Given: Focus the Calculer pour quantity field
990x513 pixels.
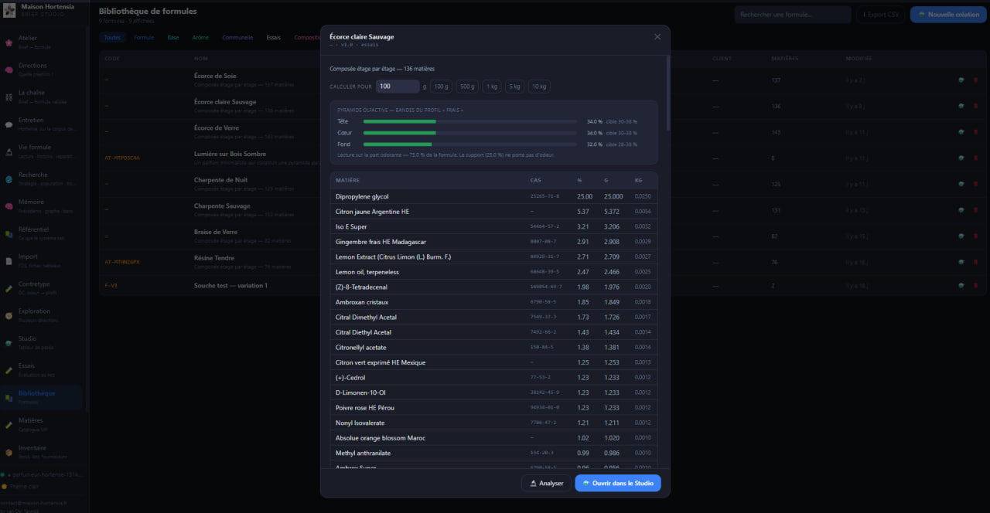Looking at the screenshot, I should click(x=398, y=87).
